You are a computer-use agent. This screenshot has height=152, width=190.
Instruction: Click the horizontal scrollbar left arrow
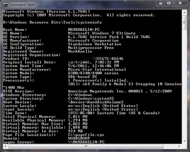5,146
